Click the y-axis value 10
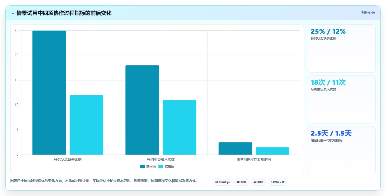Viewport: 386px width, 196px height. pos(17,105)
